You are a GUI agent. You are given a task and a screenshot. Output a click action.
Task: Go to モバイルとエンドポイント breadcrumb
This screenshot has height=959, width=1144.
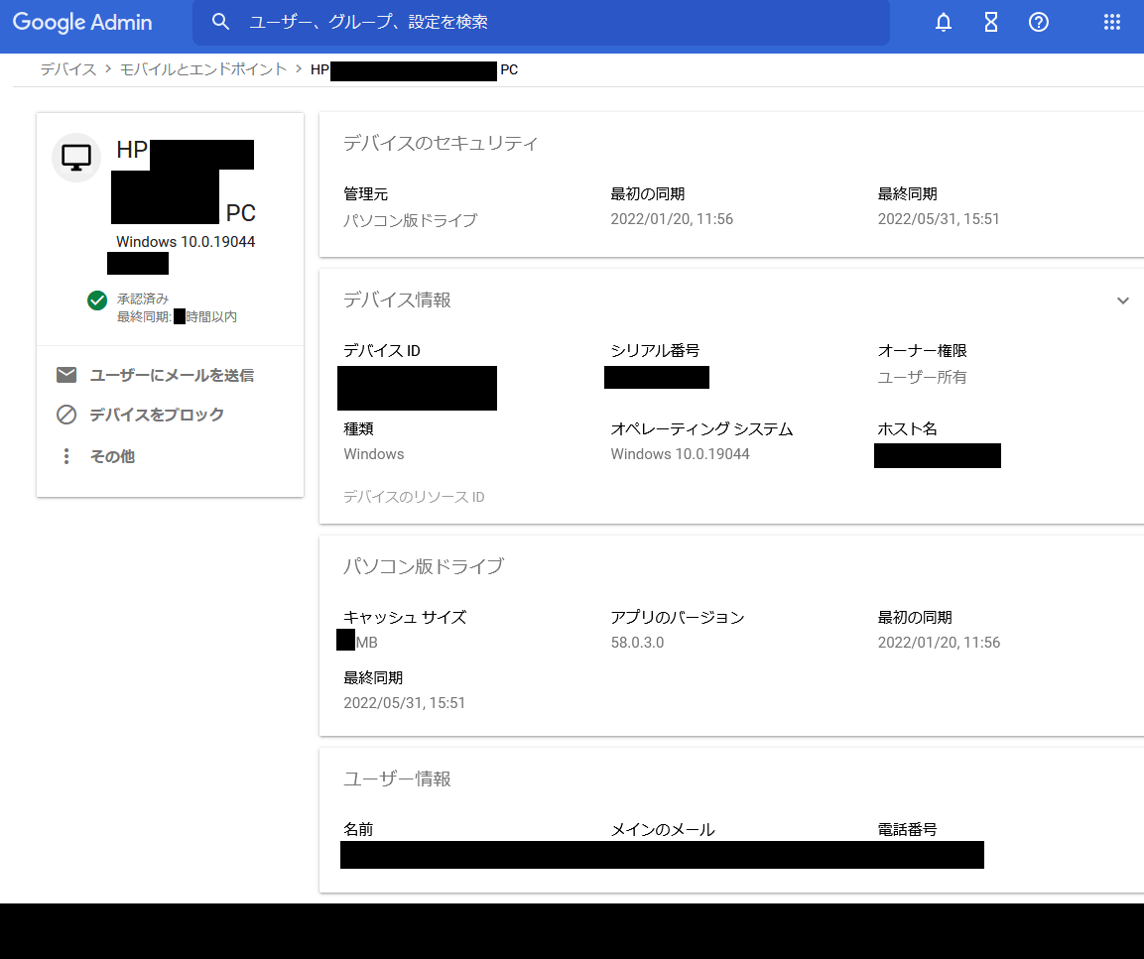pos(202,69)
